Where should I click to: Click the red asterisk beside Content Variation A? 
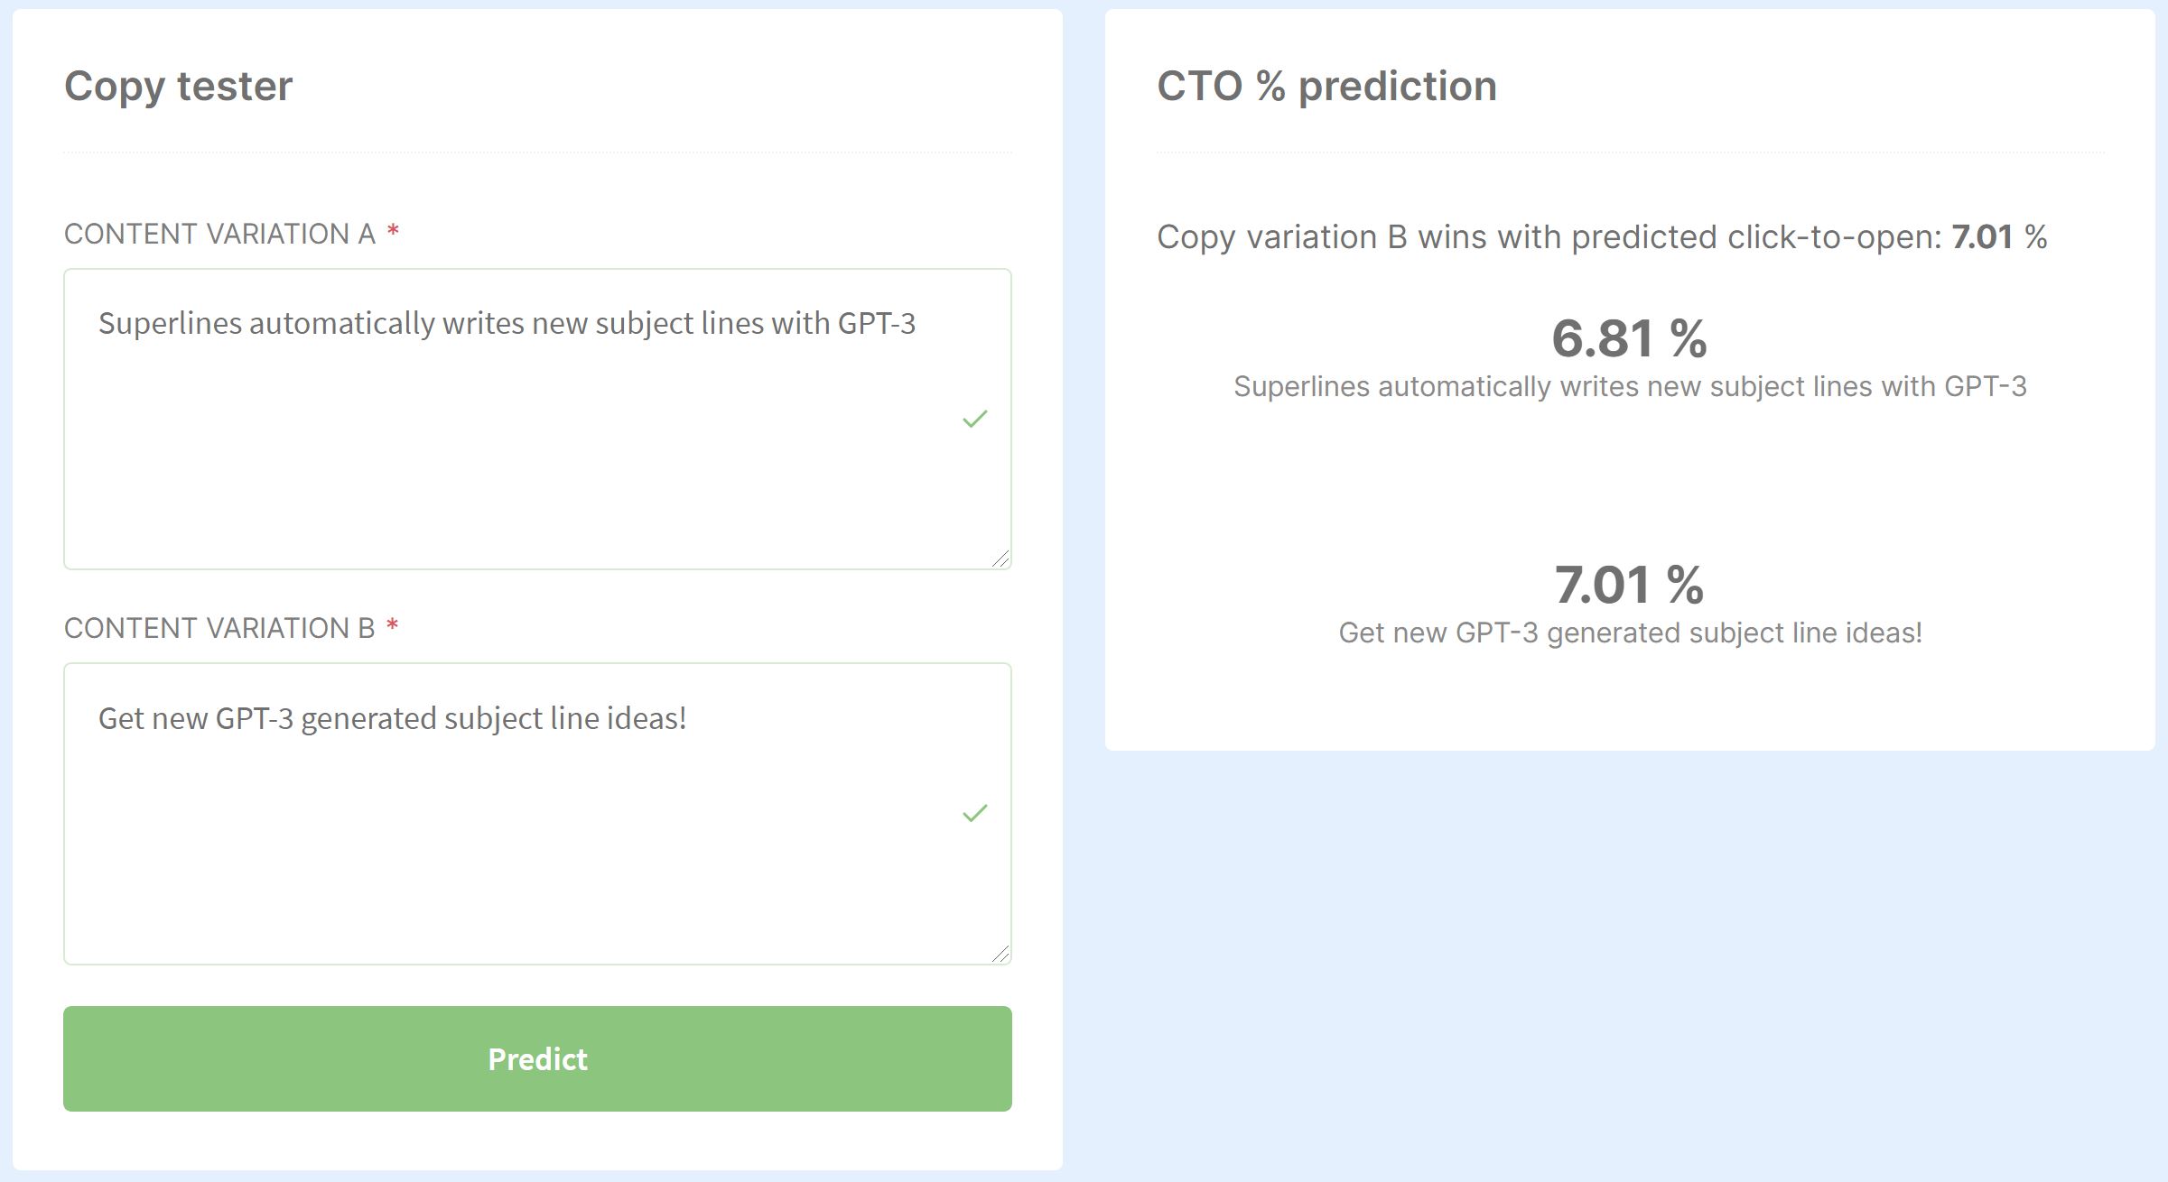click(393, 233)
